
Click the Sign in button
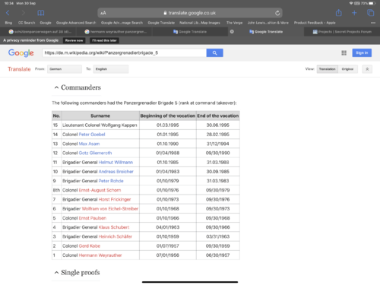pos(362,52)
